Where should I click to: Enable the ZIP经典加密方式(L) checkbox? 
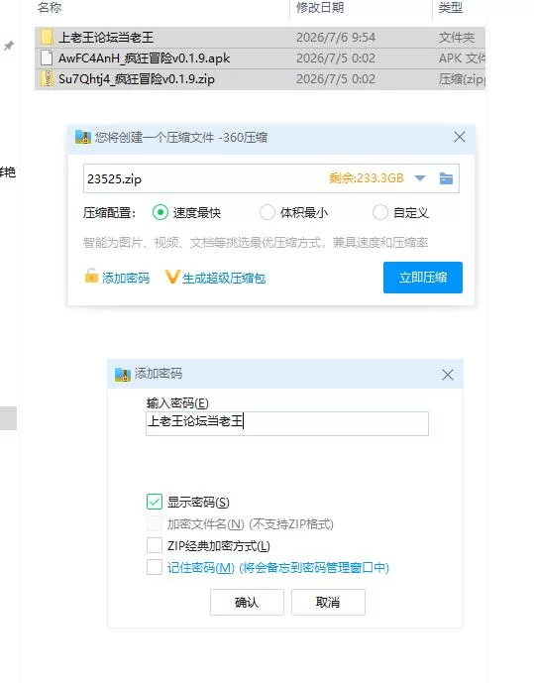(x=155, y=545)
